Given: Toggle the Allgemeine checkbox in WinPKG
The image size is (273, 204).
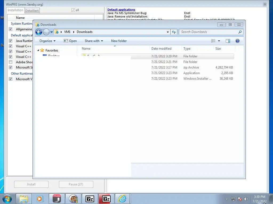Looking at the screenshot, I should [x=10, y=29].
